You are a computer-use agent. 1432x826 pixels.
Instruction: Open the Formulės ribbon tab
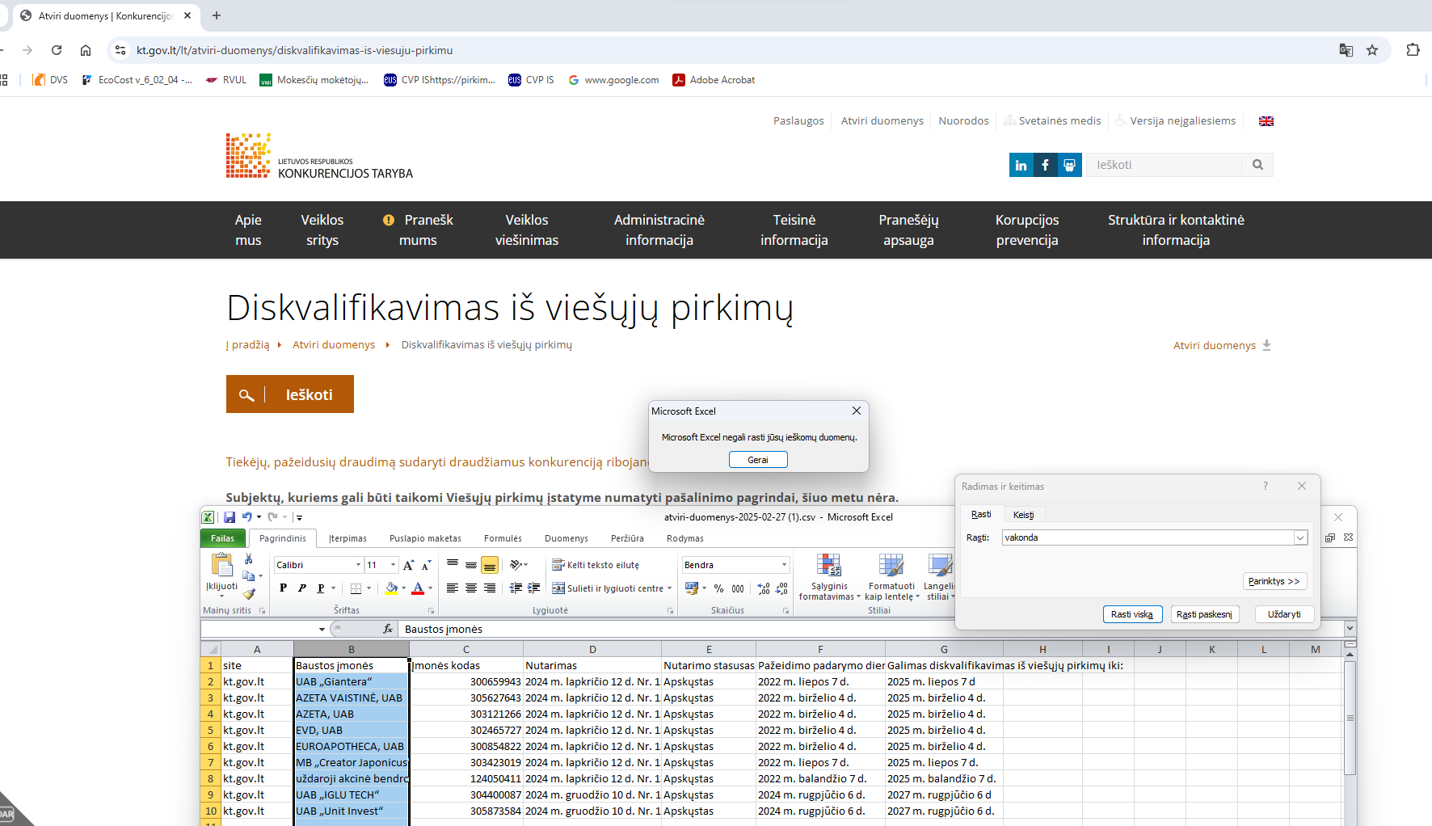503,538
